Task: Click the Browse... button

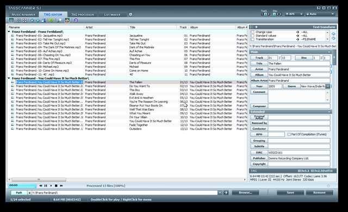Action: click(x=245, y=192)
